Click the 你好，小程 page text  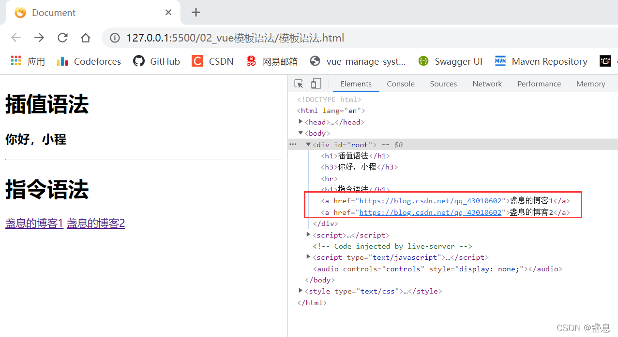(36, 140)
